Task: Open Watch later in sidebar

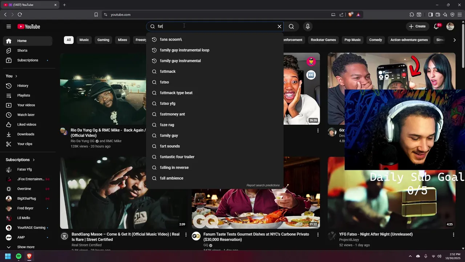Action: [x=28, y=115]
